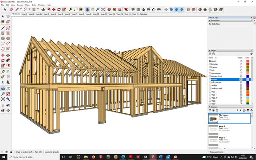Click the Add Scene plus icon
This screenshot has width=256, height=160.
coord(213,110)
